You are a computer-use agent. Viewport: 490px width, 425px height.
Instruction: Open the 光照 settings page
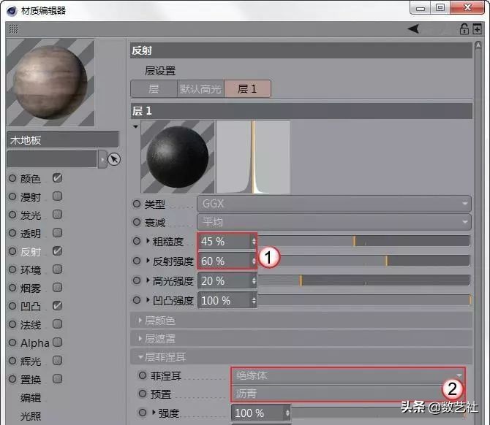click(31, 416)
